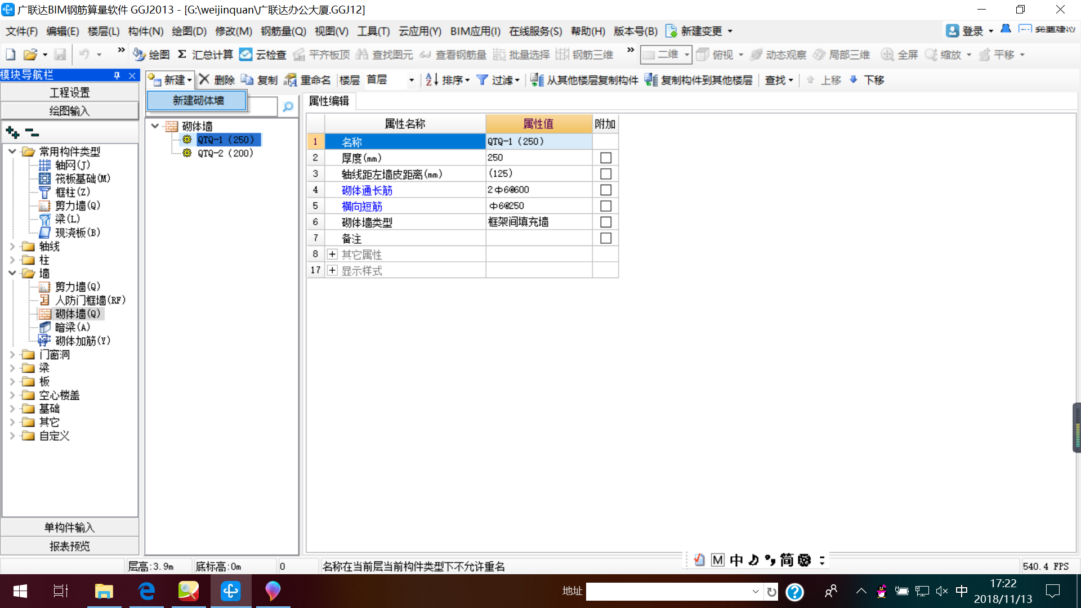Click the undo arrow icon

[x=84, y=55]
